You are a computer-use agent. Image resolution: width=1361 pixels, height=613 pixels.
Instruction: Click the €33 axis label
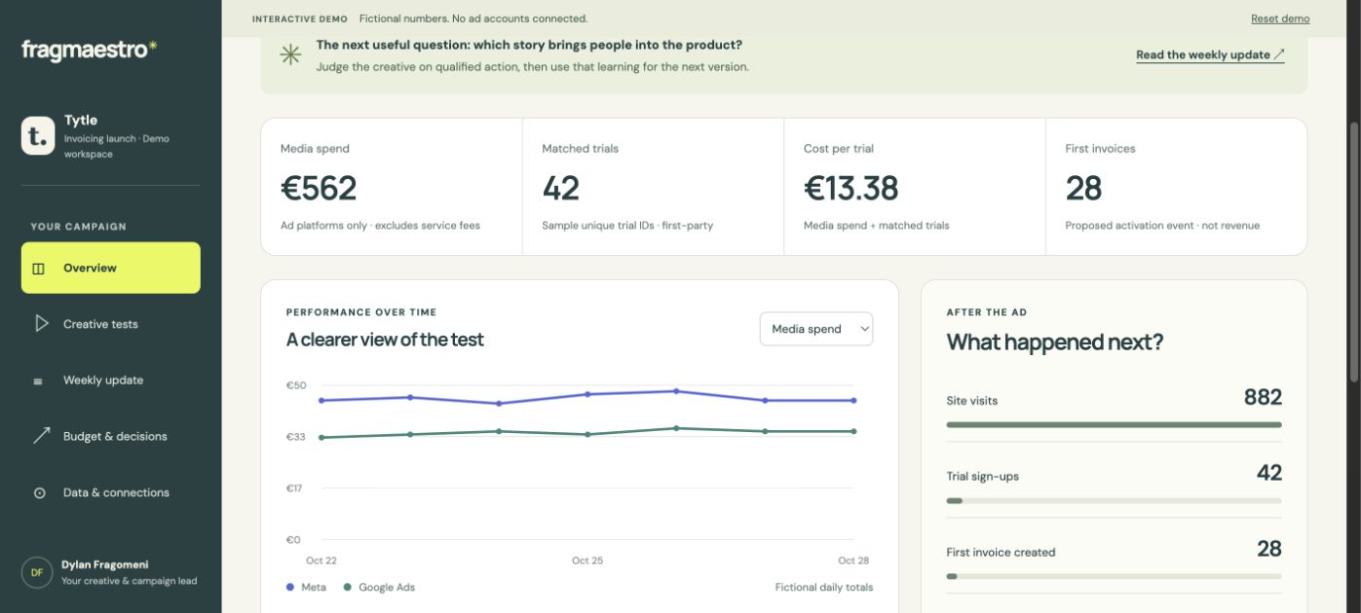click(295, 437)
